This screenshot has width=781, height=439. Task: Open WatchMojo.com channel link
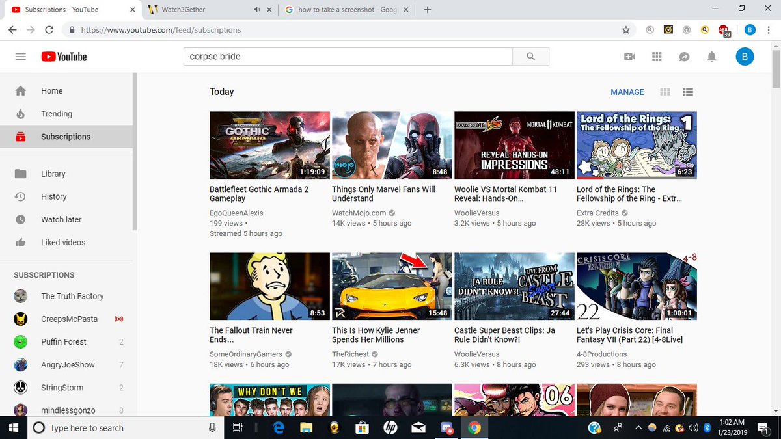coord(359,213)
